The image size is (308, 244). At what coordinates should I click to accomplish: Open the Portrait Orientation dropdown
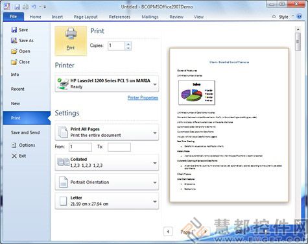click(x=107, y=182)
